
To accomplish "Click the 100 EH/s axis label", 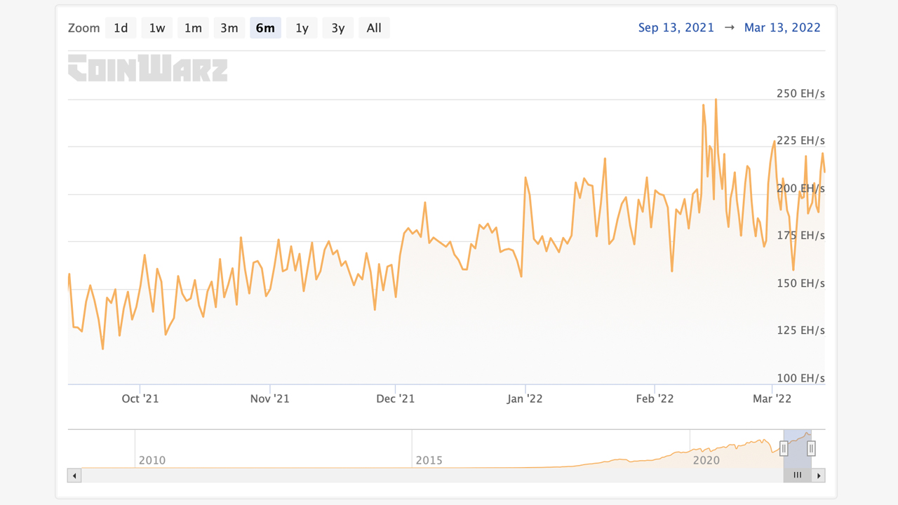I will click(800, 378).
